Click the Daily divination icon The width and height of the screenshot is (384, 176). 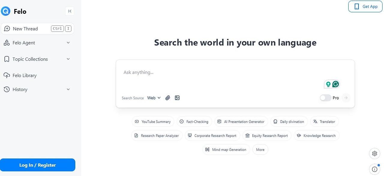(x=275, y=122)
